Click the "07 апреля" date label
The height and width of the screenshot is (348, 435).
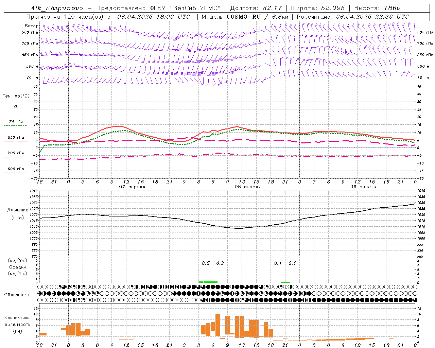click(132, 187)
